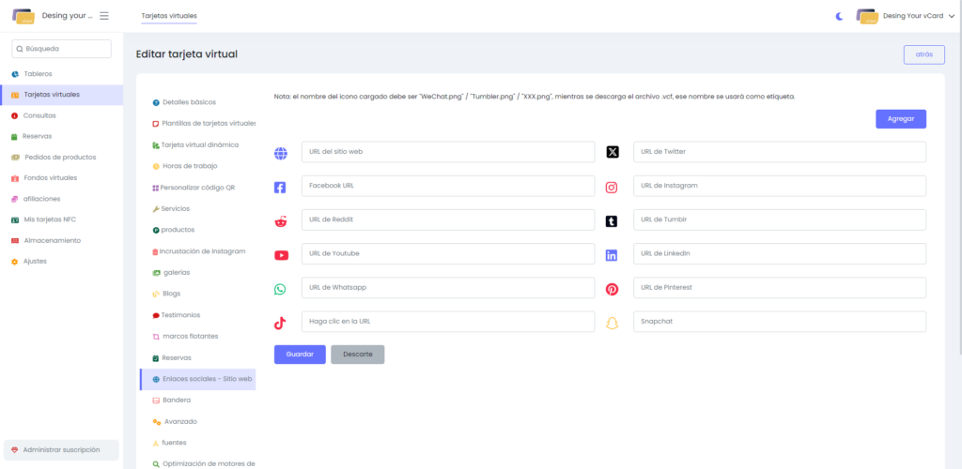Click the WhatsApp icon
962x469 pixels.
click(280, 289)
